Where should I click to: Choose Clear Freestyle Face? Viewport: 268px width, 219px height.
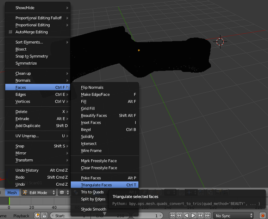point(105,168)
